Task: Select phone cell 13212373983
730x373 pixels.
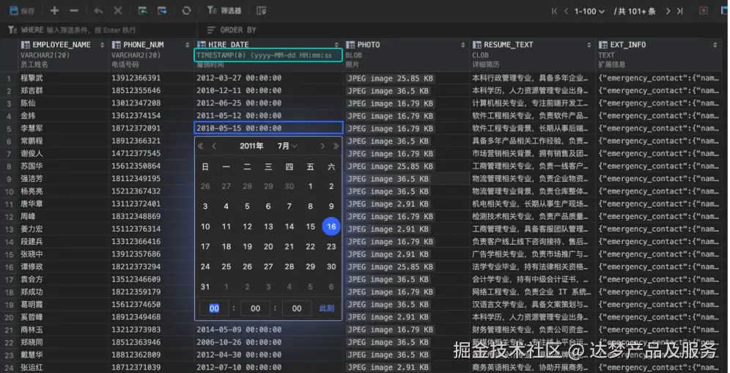Action: (151, 330)
